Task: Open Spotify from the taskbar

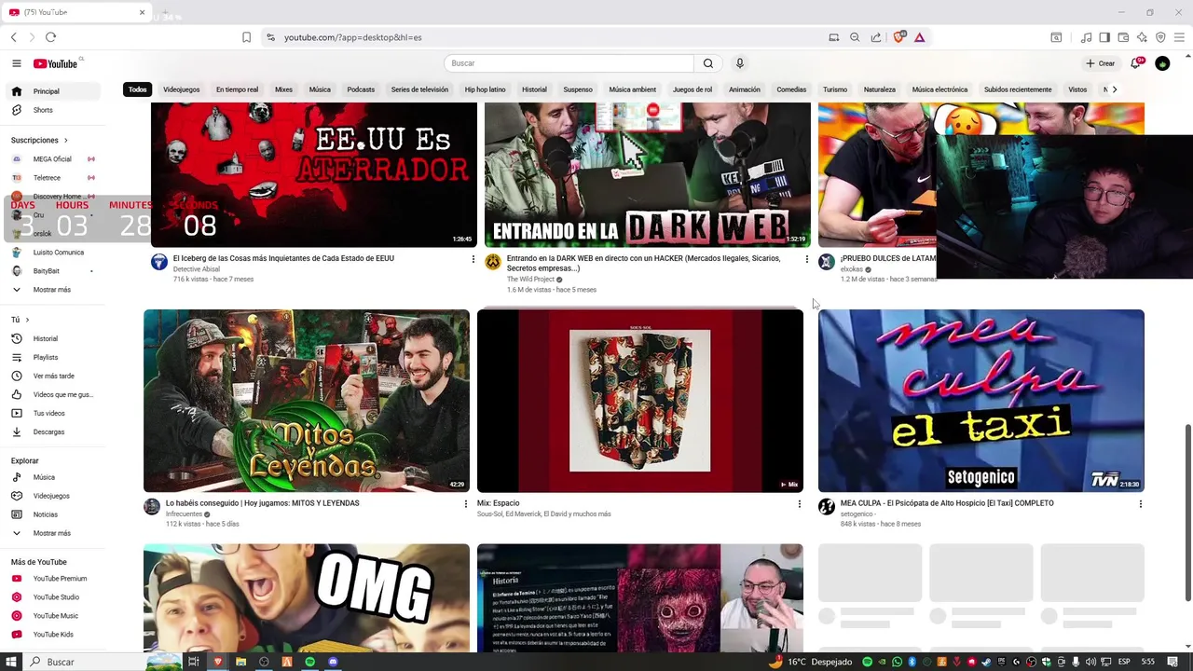Action: (310, 662)
